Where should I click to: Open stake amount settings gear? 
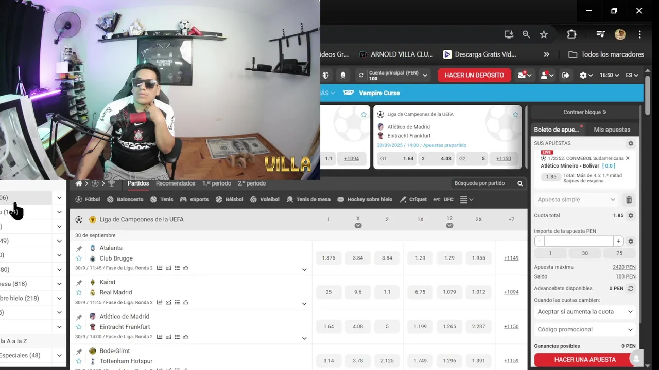[x=631, y=241]
